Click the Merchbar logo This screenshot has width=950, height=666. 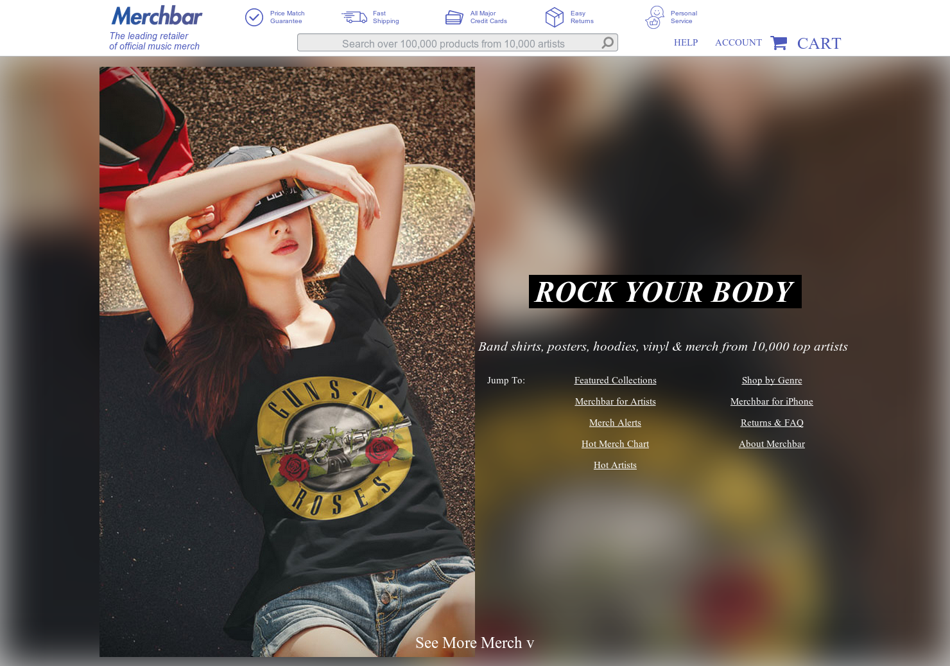click(x=157, y=15)
